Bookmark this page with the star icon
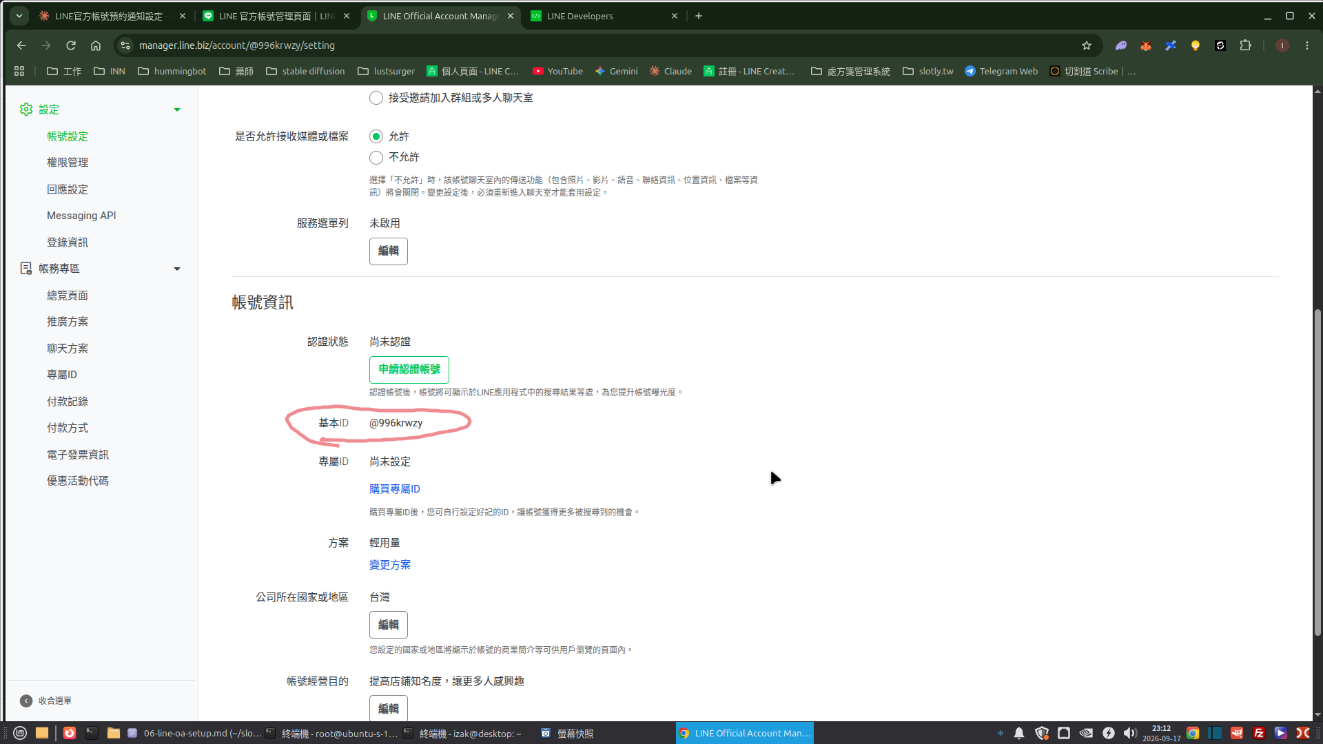The width and height of the screenshot is (1323, 744). [1087, 45]
